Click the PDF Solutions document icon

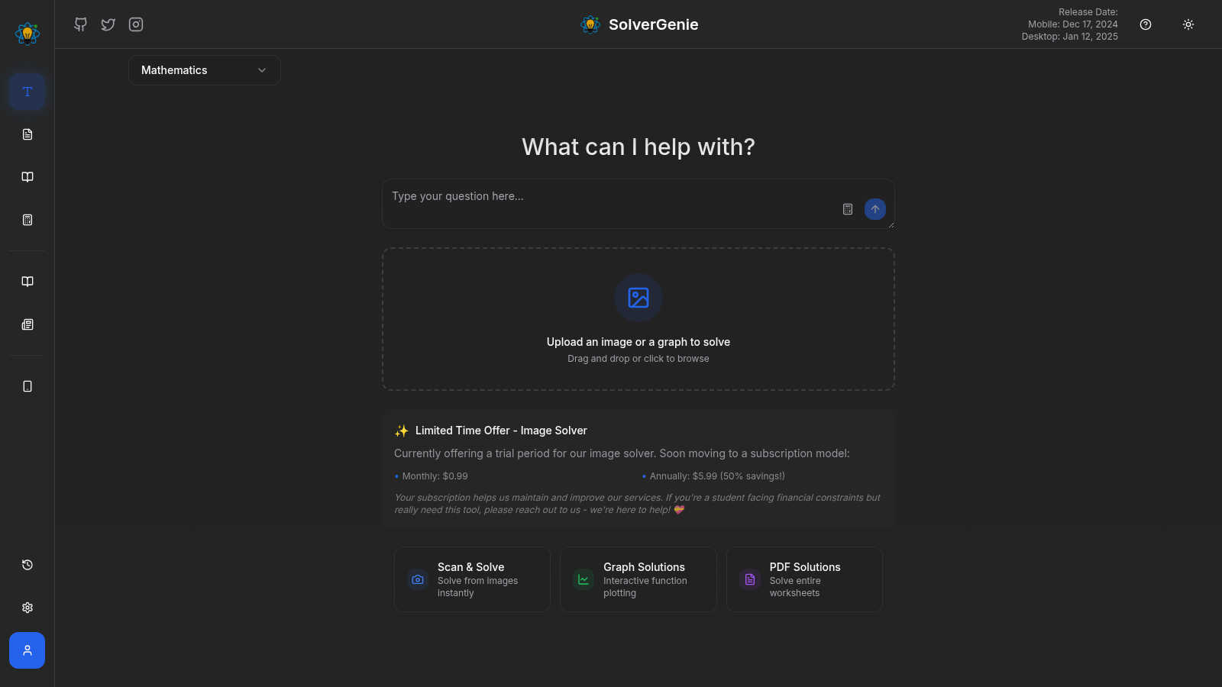(x=750, y=579)
